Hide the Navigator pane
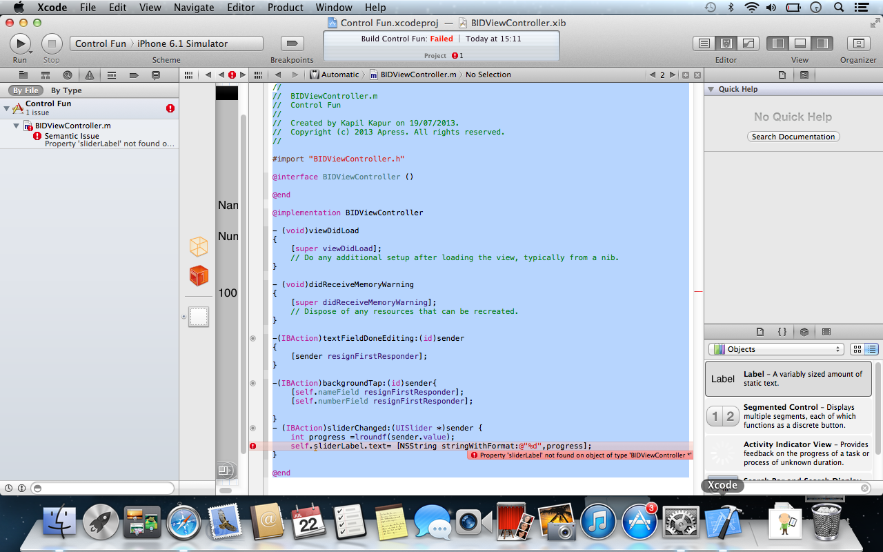The height and width of the screenshot is (552, 883). pyautogui.click(x=779, y=43)
